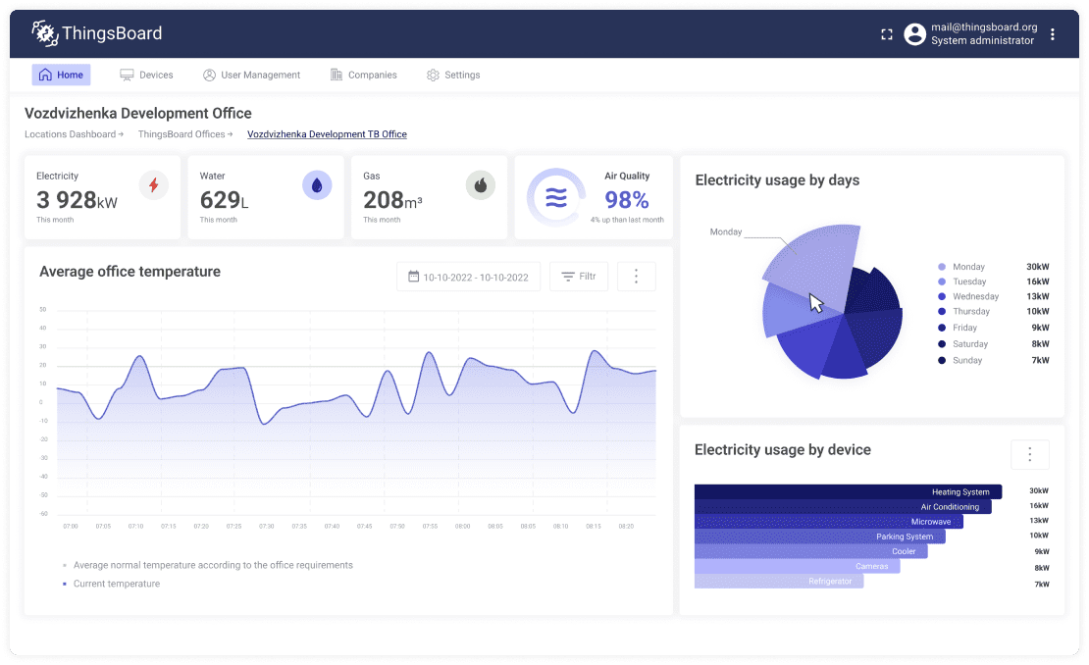Click the ThingsBoard logo icon
The height and width of the screenshot is (665, 1089).
[44, 33]
